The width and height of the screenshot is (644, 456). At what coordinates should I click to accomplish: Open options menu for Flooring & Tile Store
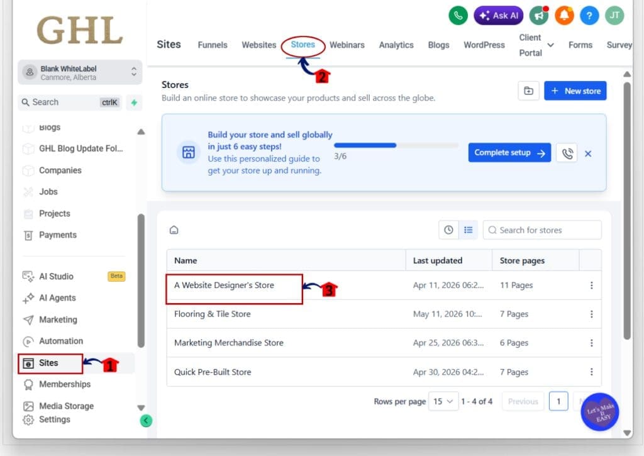point(591,314)
